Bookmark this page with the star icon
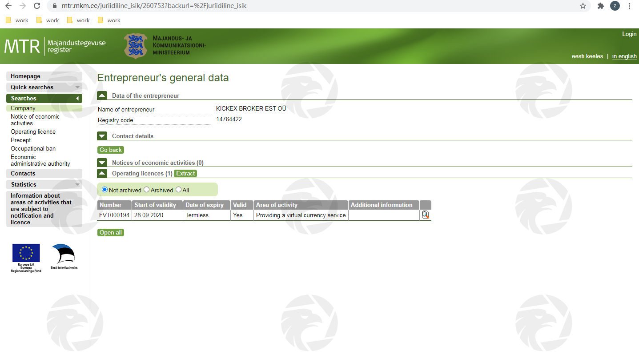This screenshot has height=358, width=639. [583, 6]
